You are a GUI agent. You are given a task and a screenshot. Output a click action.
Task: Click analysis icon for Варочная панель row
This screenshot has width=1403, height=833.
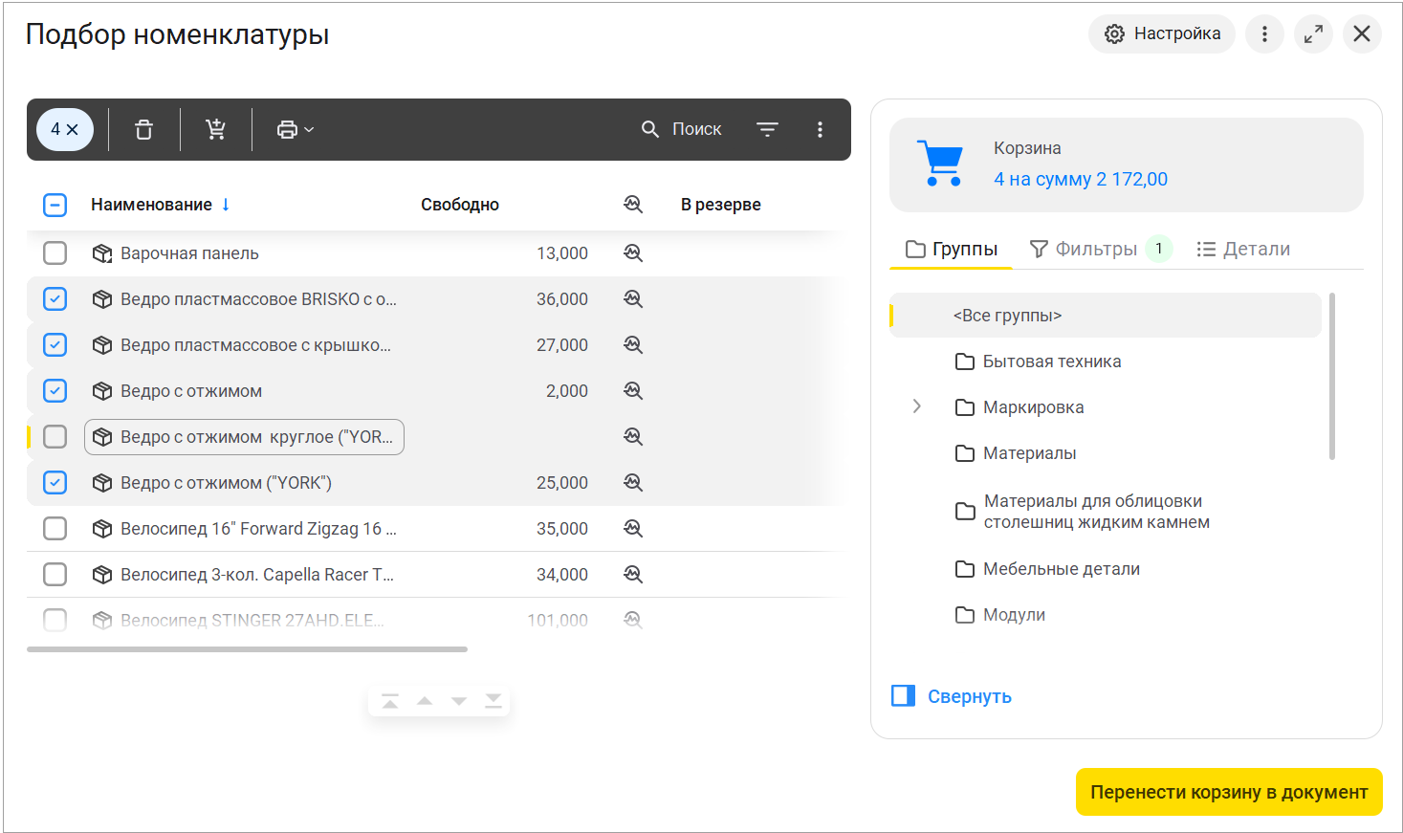point(633,253)
